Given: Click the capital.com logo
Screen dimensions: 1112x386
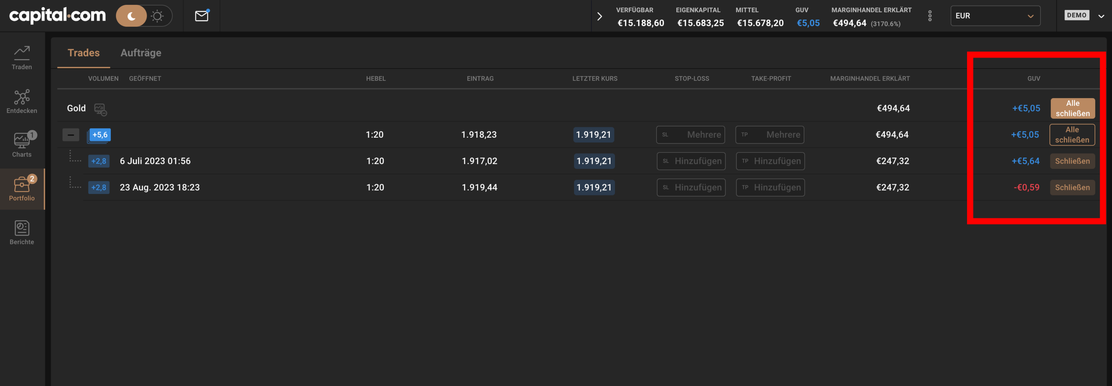Looking at the screenshot, I should coord(57,16).
